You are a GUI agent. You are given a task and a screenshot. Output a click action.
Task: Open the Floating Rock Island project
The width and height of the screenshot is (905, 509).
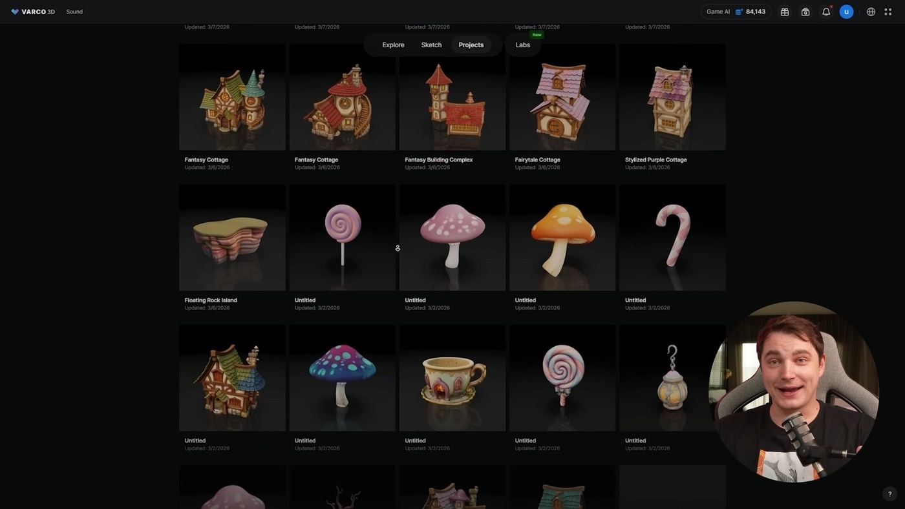coord(232,238)
